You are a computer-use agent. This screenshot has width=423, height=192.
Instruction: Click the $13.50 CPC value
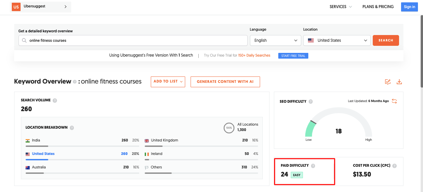pos(362,174)
